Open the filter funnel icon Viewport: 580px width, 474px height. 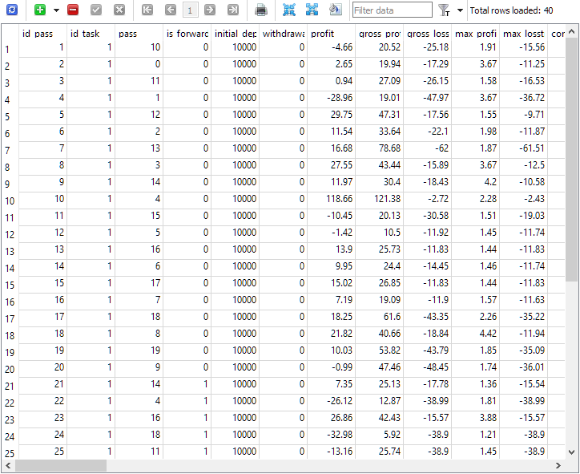click(x=444, y=10)
